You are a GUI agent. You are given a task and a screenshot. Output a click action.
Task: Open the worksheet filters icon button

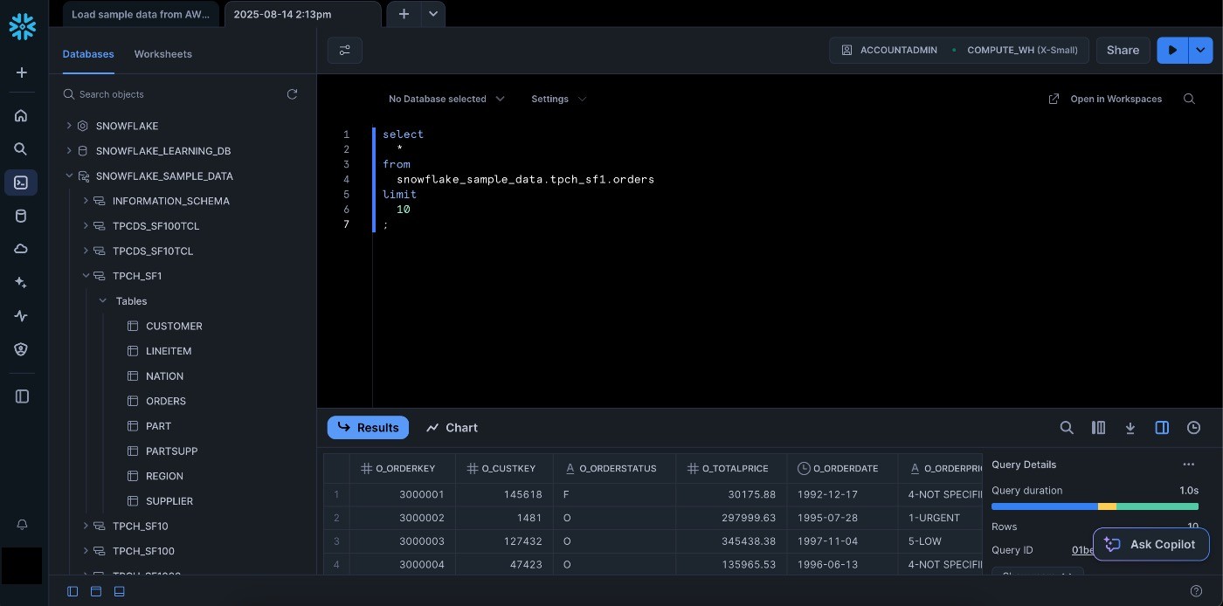pyautogui.click(x=345, y=51)
